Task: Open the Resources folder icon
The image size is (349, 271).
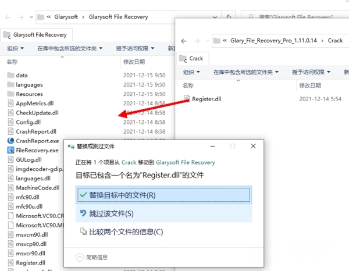Action: tap(10, 94)
